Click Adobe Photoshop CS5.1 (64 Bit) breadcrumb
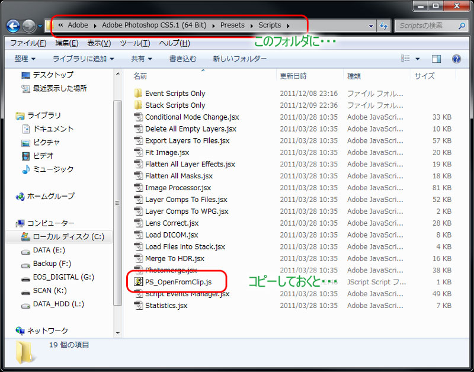This screenshot has width=474, height=372. 154,25
